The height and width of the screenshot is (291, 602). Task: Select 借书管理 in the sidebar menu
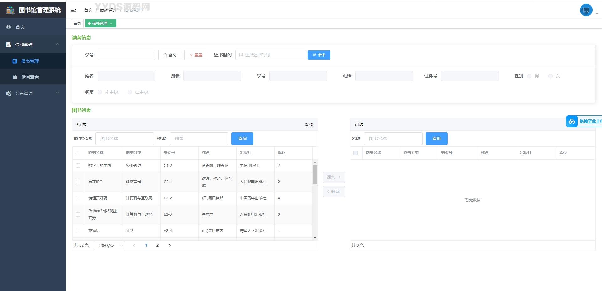pyautogui.click(x=30, y=61)
